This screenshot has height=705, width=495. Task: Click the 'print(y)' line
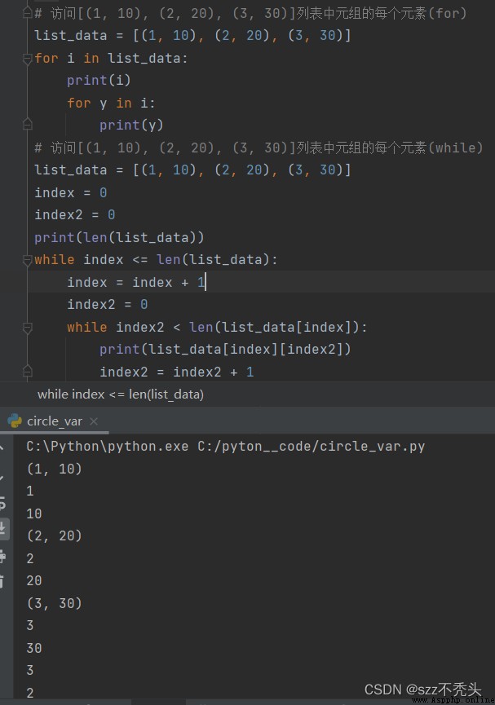[131, 125]
